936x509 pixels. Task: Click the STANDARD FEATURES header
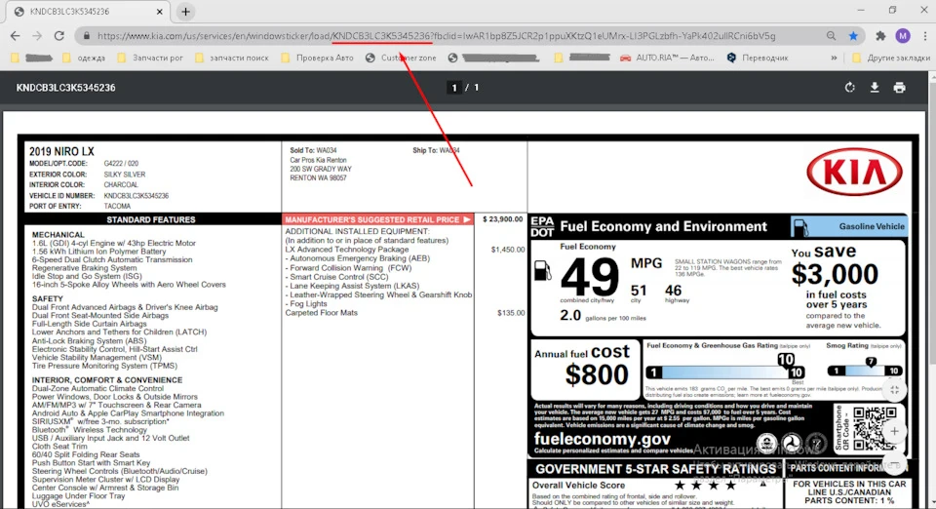(151, 219)
